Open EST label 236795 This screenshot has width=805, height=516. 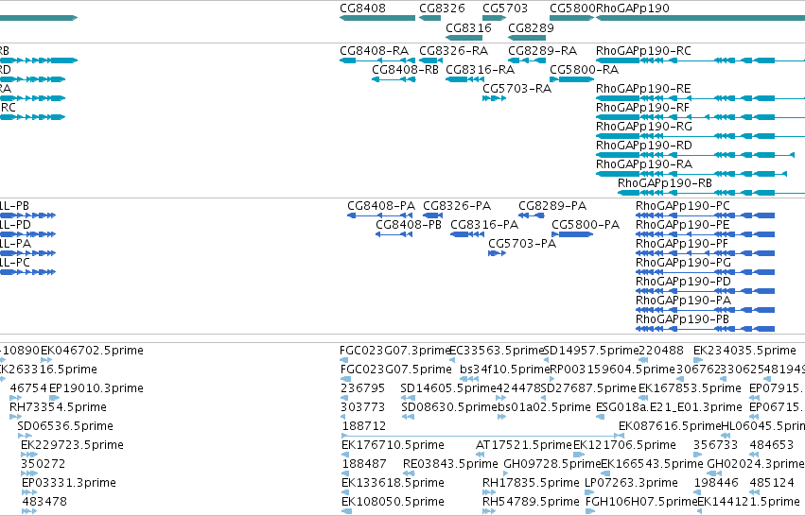pyautogui.click(x=363, y=388)
